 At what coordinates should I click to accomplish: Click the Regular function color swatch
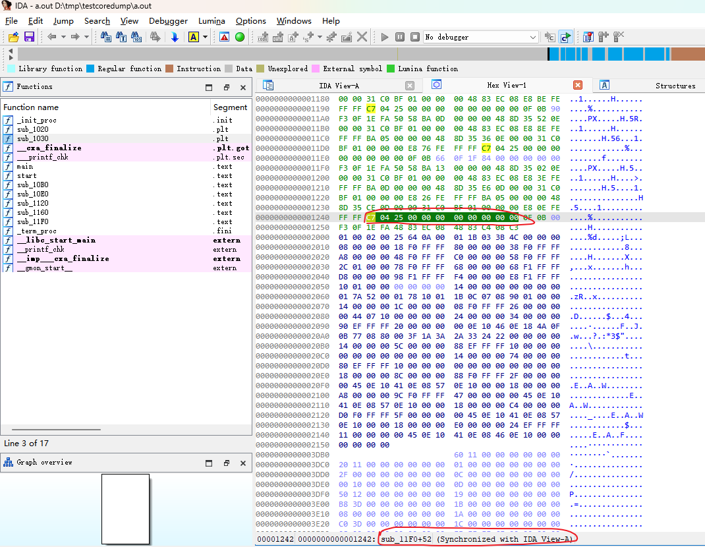click(90, 69)
